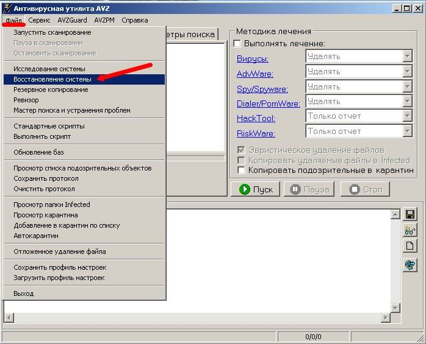Open the Dialer/PornWare link
Image resolution: width=426 pixels, height=344 pixels.
[268, 104]
